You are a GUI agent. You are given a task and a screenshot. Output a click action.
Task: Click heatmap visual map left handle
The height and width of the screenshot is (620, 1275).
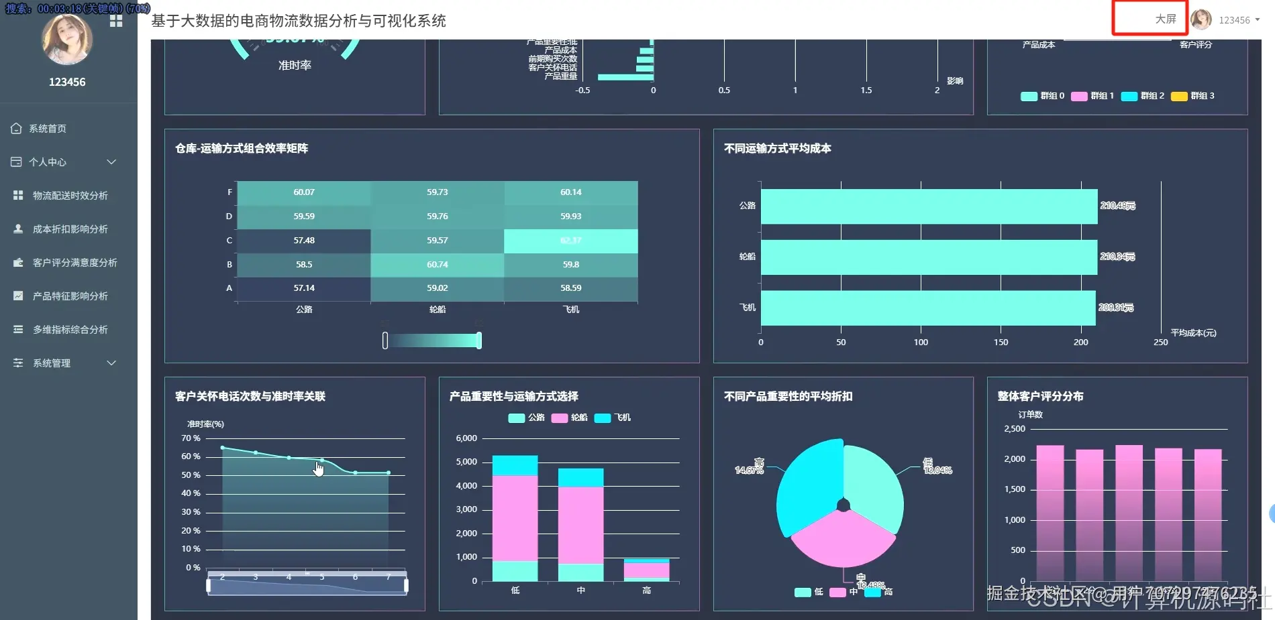(x=385, y=340)
